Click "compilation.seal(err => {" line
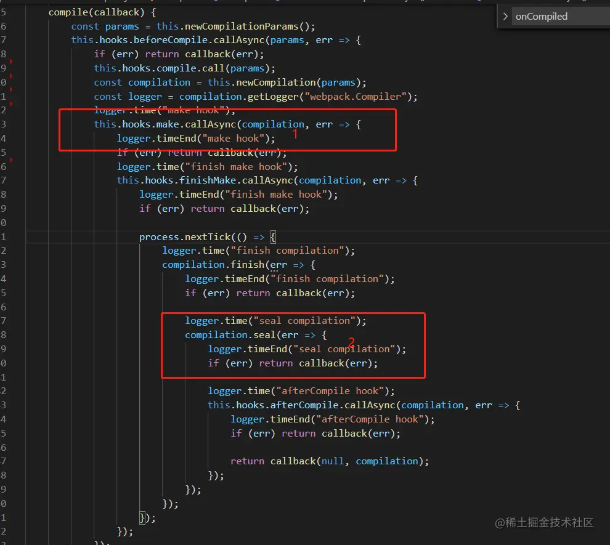This screenshot has width=610, height=545. click(256, 334)
